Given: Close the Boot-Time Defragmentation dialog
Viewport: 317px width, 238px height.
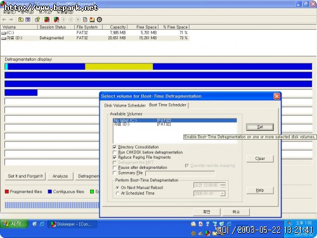Looking at the screenshot, I should [276, 96].
